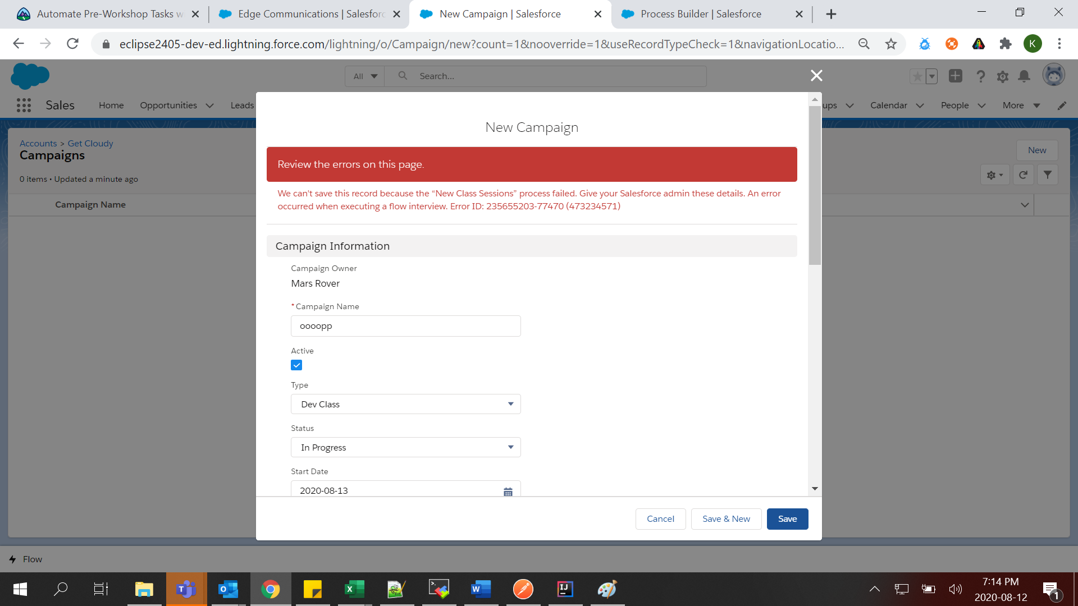Click the Campaign Name input field
Viewport: 1078px width, 606px height.
click(405, 326)
